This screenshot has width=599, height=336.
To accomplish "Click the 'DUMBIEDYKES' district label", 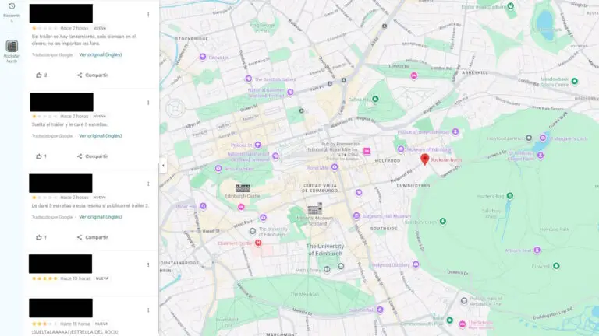I will (413, 186).
